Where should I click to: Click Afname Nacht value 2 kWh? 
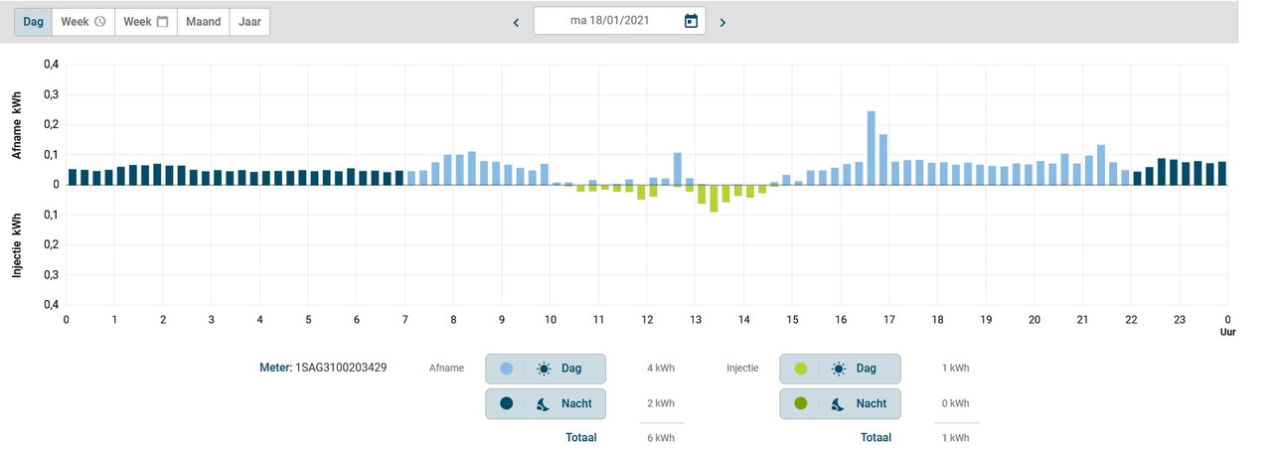(661, 403)
